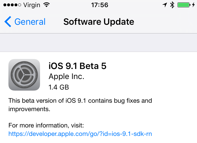Tap the Wi-Fi status icon
197x143 pixels.
point(46,5)
